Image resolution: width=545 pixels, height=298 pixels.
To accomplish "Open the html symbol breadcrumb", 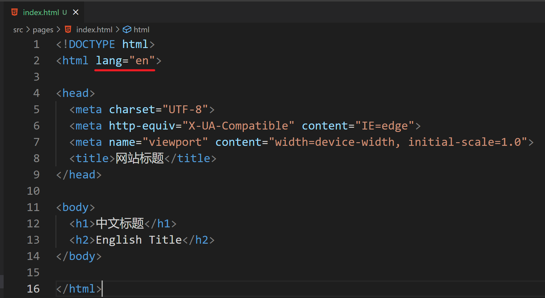I will pyautogui.click(x=141, y=30).
